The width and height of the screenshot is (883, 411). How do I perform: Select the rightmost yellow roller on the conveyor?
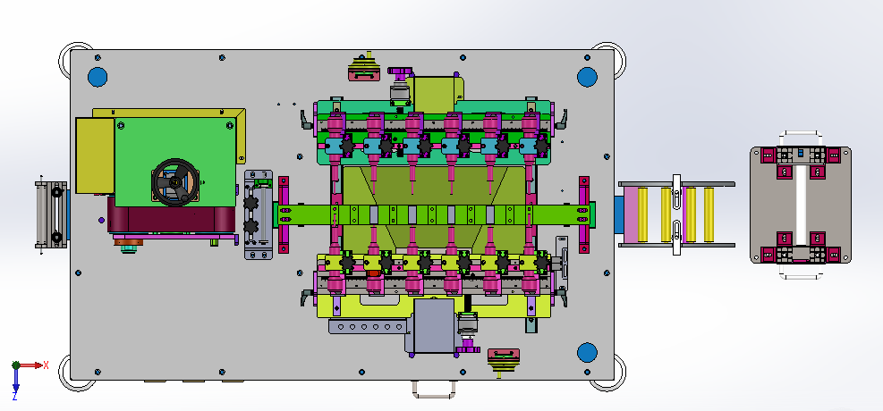pyautogui.click(x=709, y=214)
